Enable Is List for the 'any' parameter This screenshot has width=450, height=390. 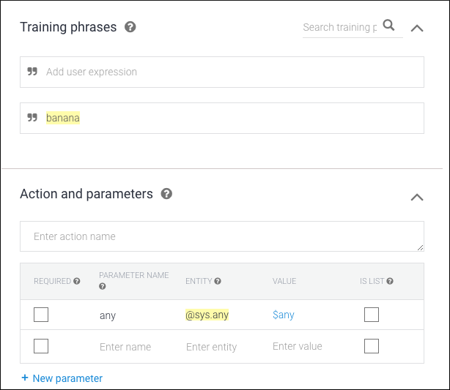(x=372, y=315)
